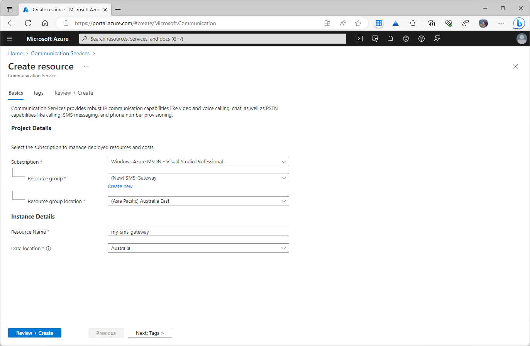Go to Communication Services breadcrumb
This screenshot has width=530, height=346.
[x=60, y=54]
